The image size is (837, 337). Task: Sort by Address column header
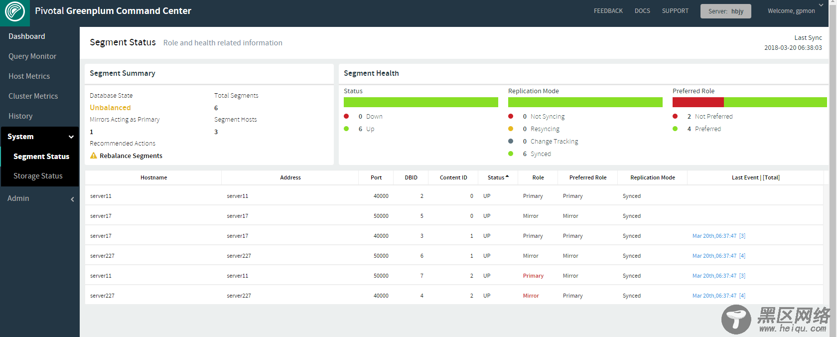click(290, 177)
